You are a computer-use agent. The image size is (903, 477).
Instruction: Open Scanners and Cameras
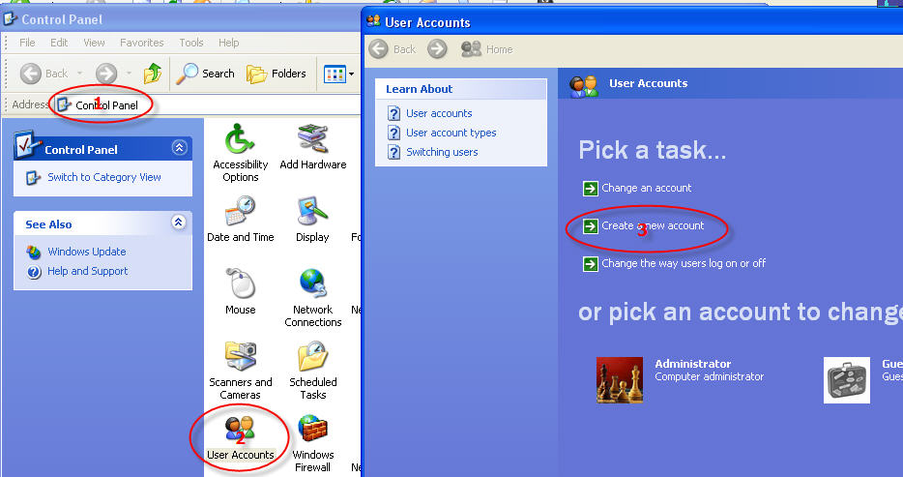click(x=240, y=370)
